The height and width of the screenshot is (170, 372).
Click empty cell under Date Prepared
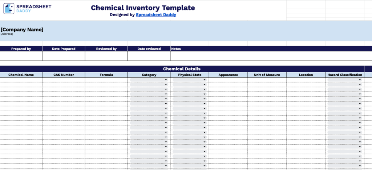[64, 56]
